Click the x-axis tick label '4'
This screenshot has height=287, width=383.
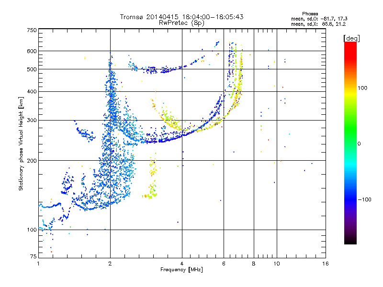[x=182, y=264]
